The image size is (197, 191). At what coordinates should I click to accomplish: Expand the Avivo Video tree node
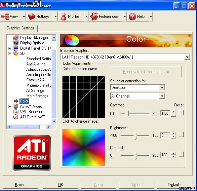tap(10, 106)
